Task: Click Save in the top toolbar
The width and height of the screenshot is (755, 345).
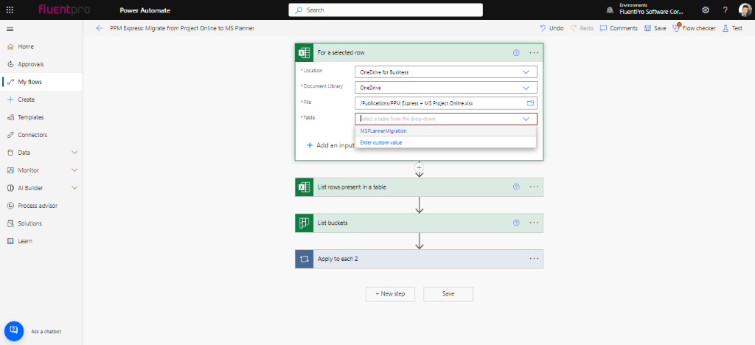Action: click(x=655, y=29)
